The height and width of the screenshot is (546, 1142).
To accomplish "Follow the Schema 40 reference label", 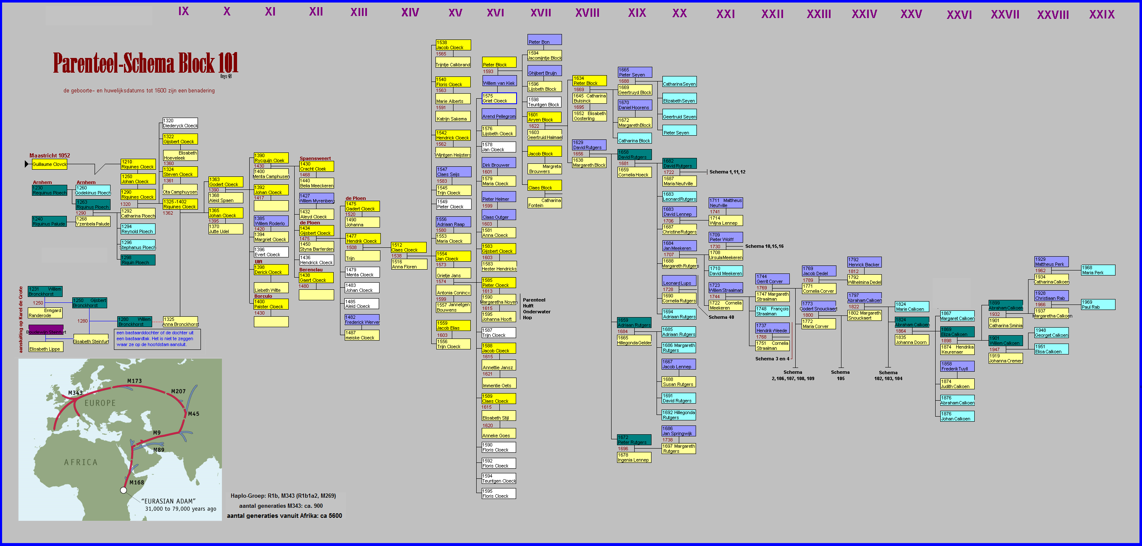I will click(x=721, y=317).
